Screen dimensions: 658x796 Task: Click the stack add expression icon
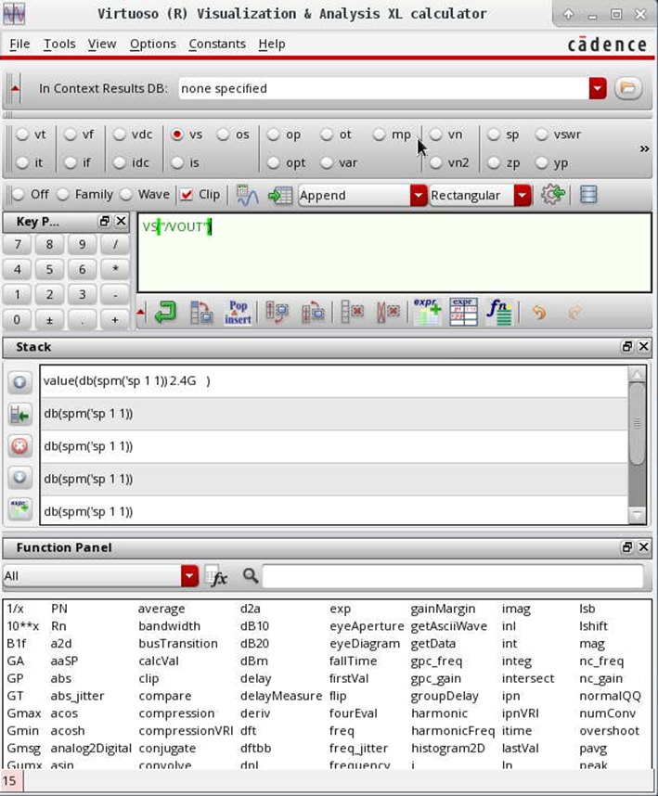point(19,508)
